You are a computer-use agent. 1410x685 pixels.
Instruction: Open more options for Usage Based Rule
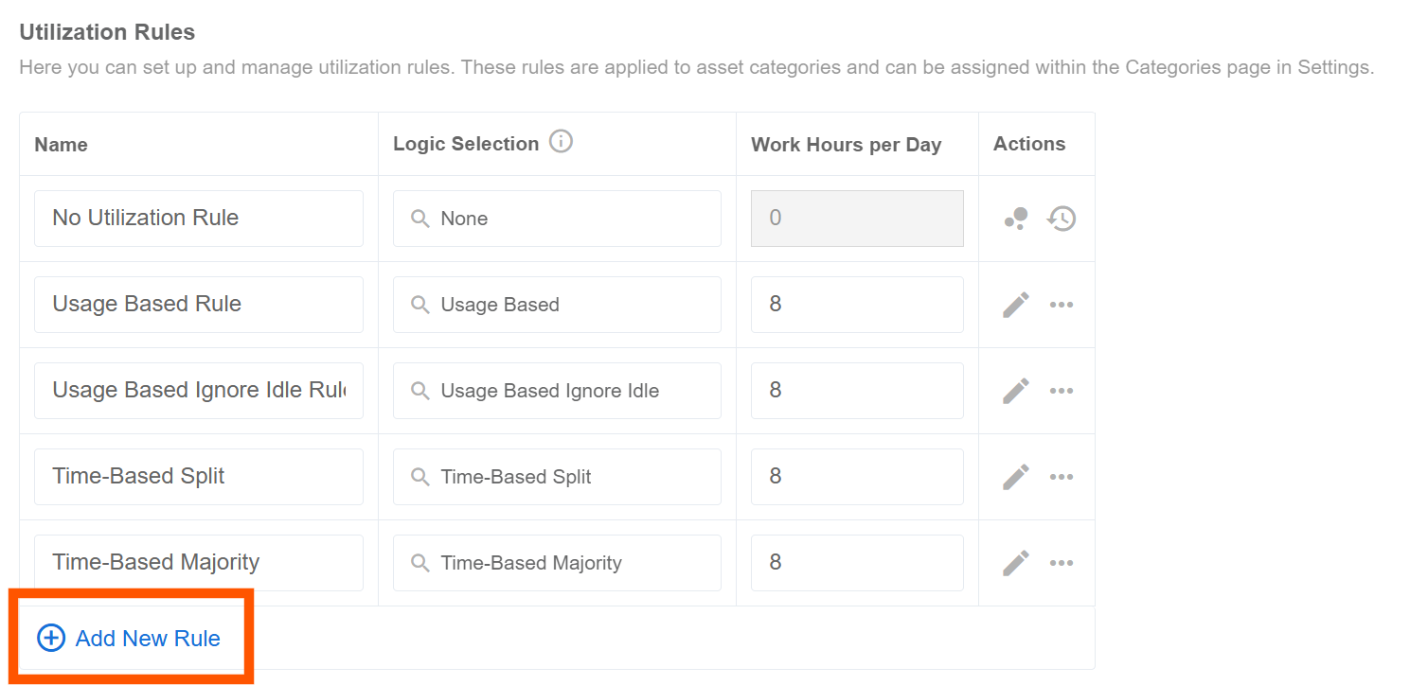point(1062,305)
